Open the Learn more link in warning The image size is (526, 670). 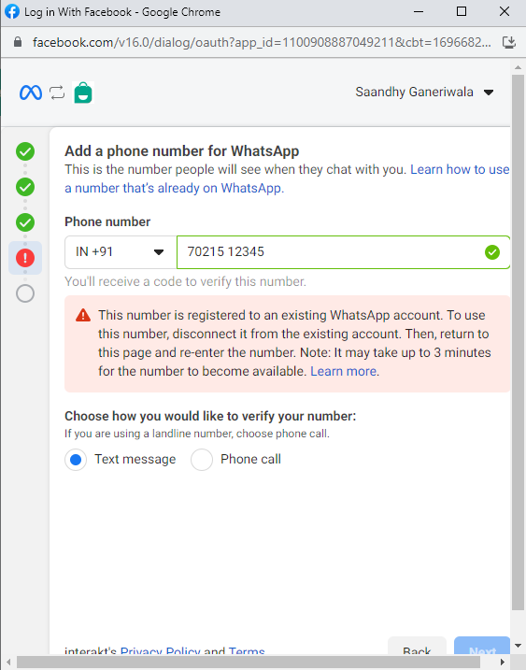click(343, 371)
